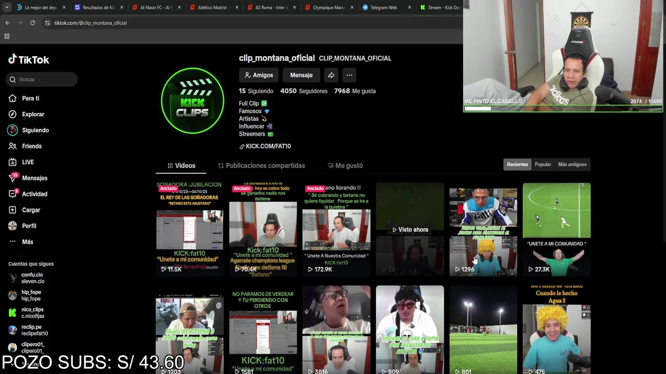Image resolution: width=666 pixels, height=374 pixels.
Task: Click the 7968 Me gusta stat
Action: (355, 91)
